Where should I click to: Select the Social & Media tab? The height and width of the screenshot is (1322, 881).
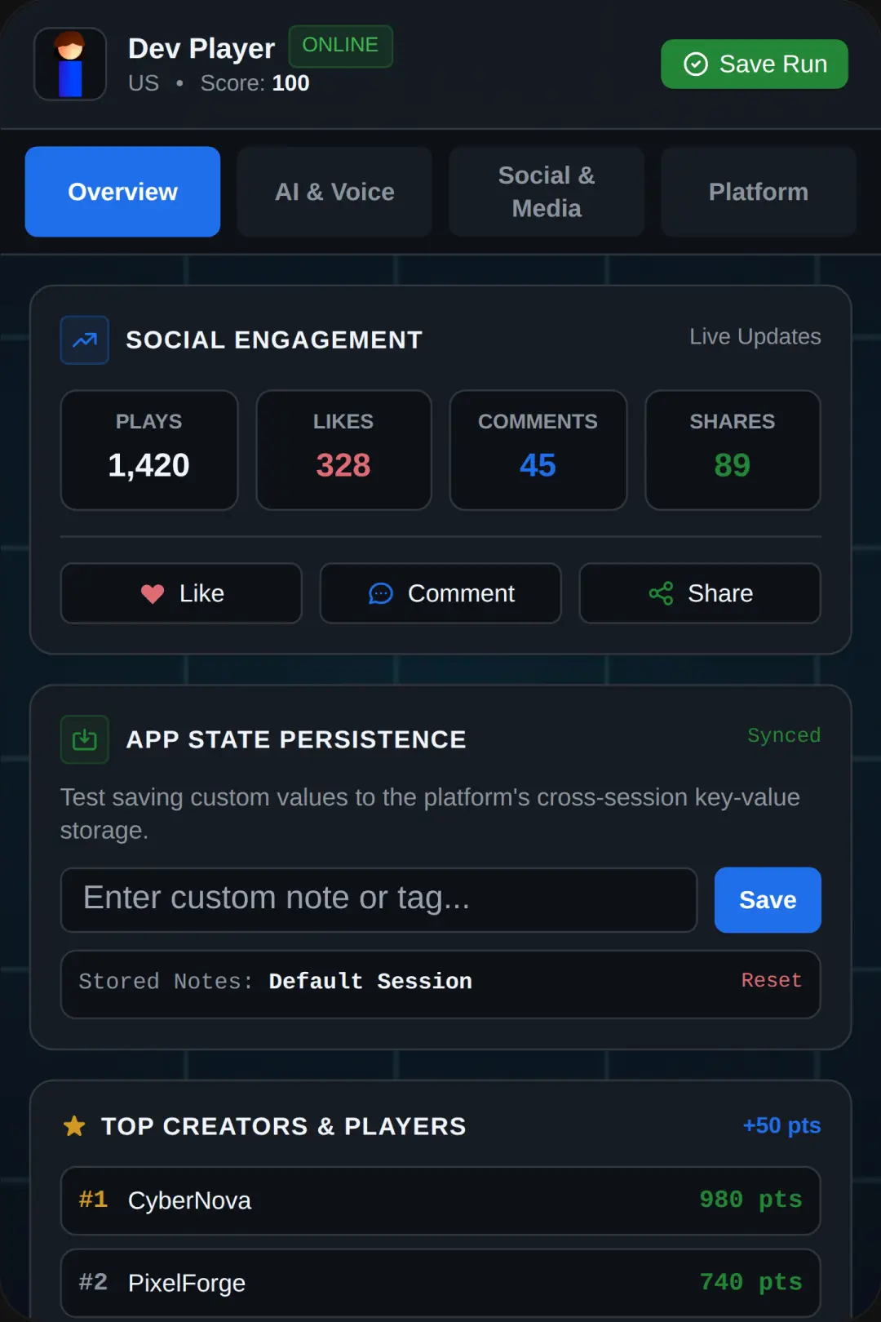(x=547, y=192)
